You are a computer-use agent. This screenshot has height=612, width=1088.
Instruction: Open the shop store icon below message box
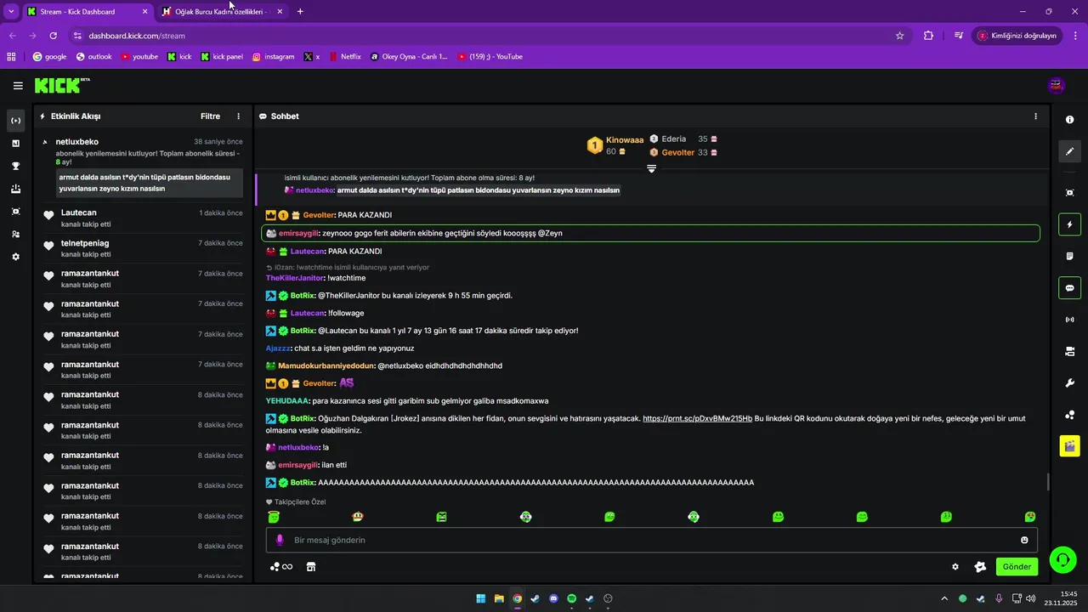(x=311, y=567)
